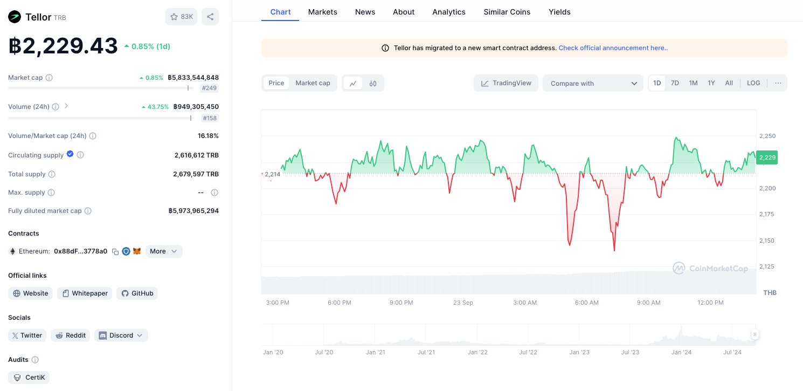Expand the Discord socials dropdown
The width and height of the screenshot is (803, 391).
[121, 335]
